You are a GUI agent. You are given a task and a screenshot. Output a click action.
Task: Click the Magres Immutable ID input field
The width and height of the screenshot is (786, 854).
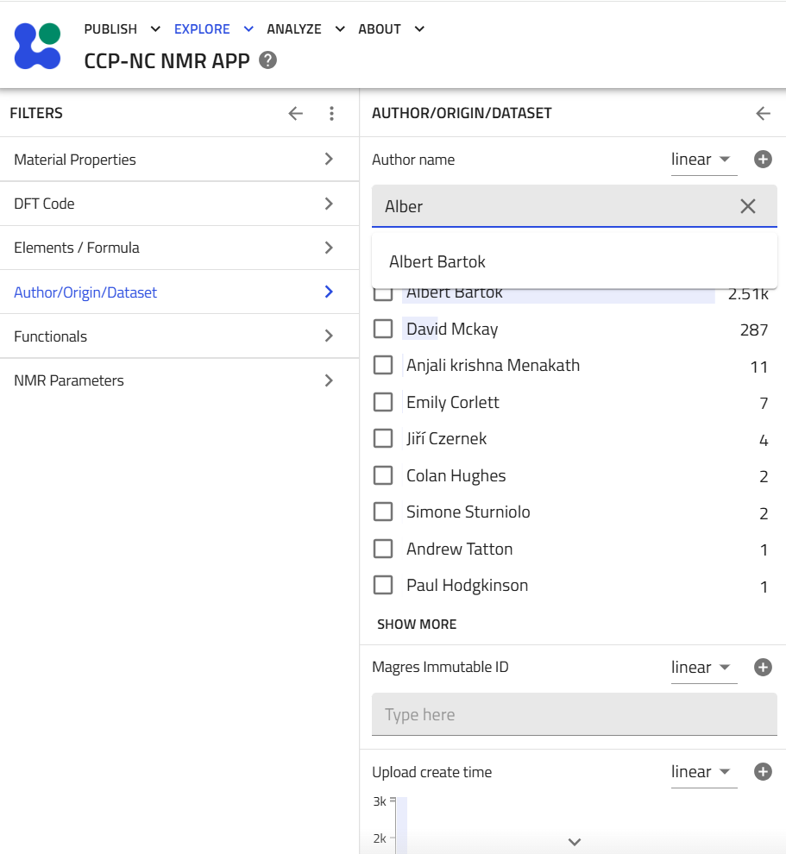(574, 714)
